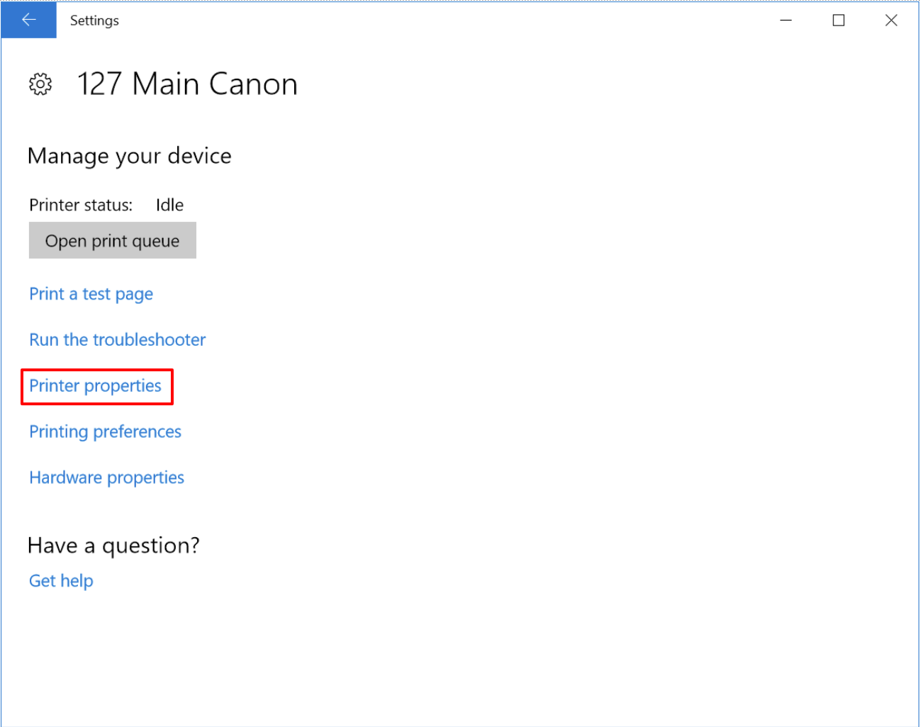Click the Settings window title text
The height and width of the screenshot is (727, 920).
[94, 21]
